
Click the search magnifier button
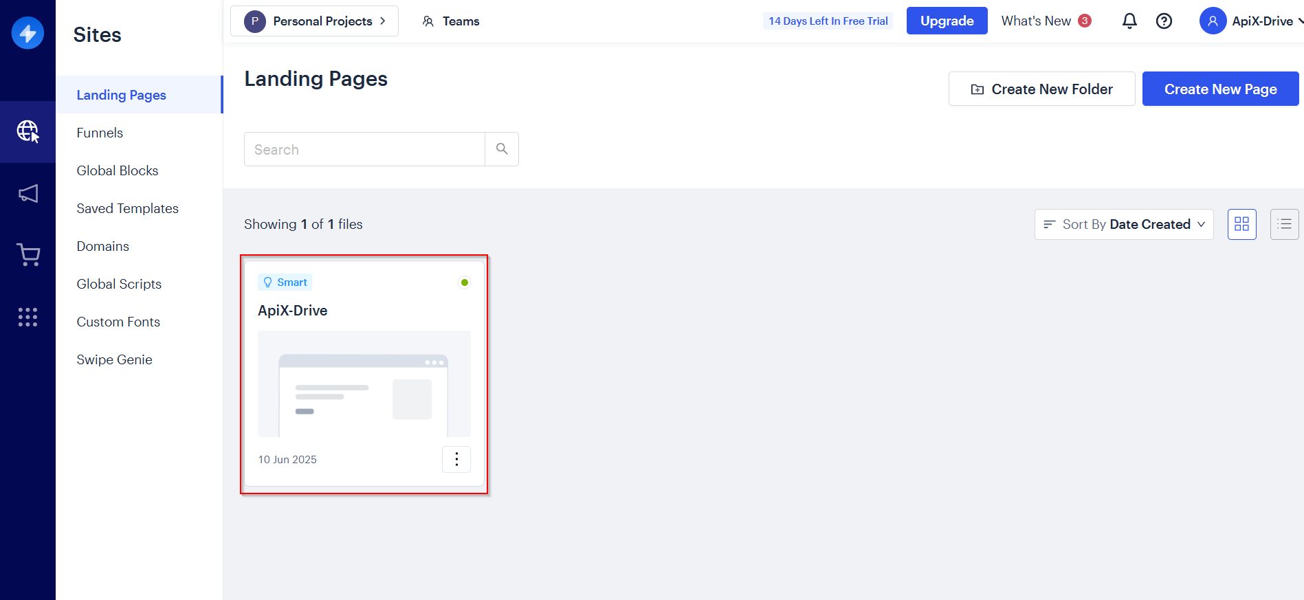tap(502, 149)
